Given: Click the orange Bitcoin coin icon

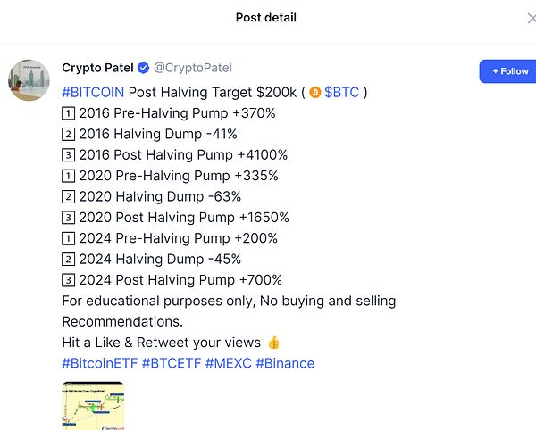Looking at the screenshot, I should (314, 92).
